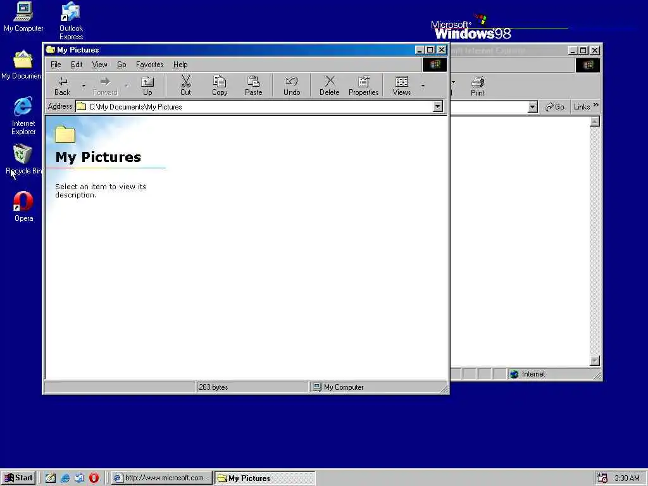Click the Links label in Internet Explorer
This screenshot has height=486, width=648.
pos(582,106)
